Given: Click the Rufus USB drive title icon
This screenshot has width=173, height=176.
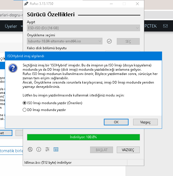Looking at the screenshot, I should (26, 4).
